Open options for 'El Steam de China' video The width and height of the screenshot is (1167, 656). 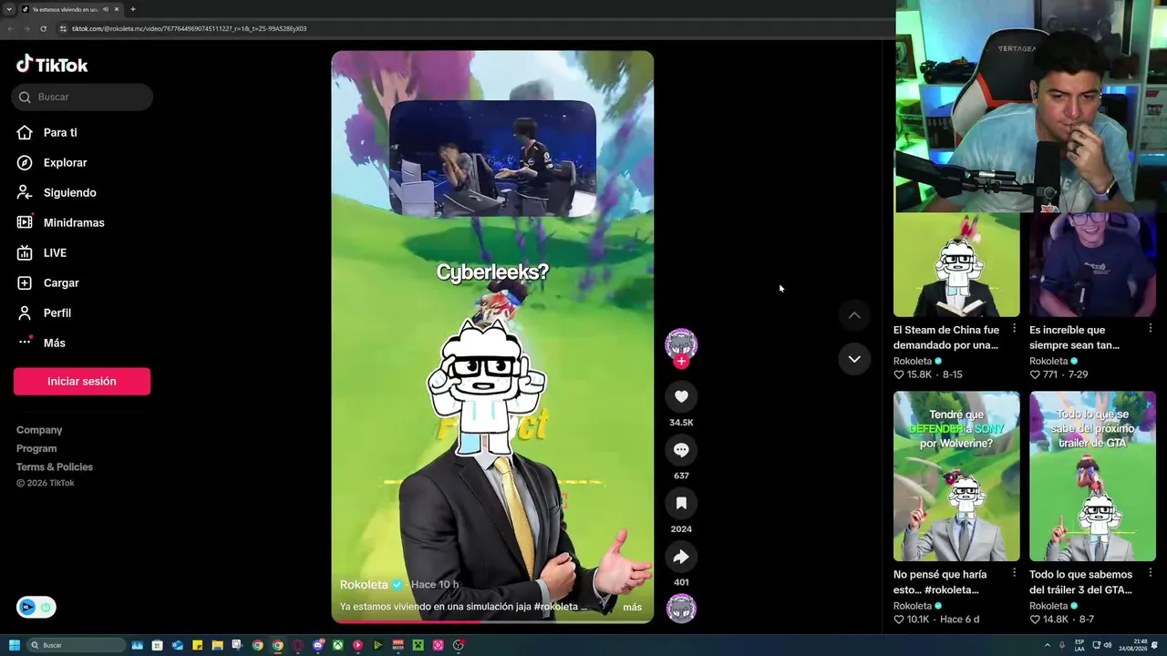pyautogui.click(x=1014, y=329)
